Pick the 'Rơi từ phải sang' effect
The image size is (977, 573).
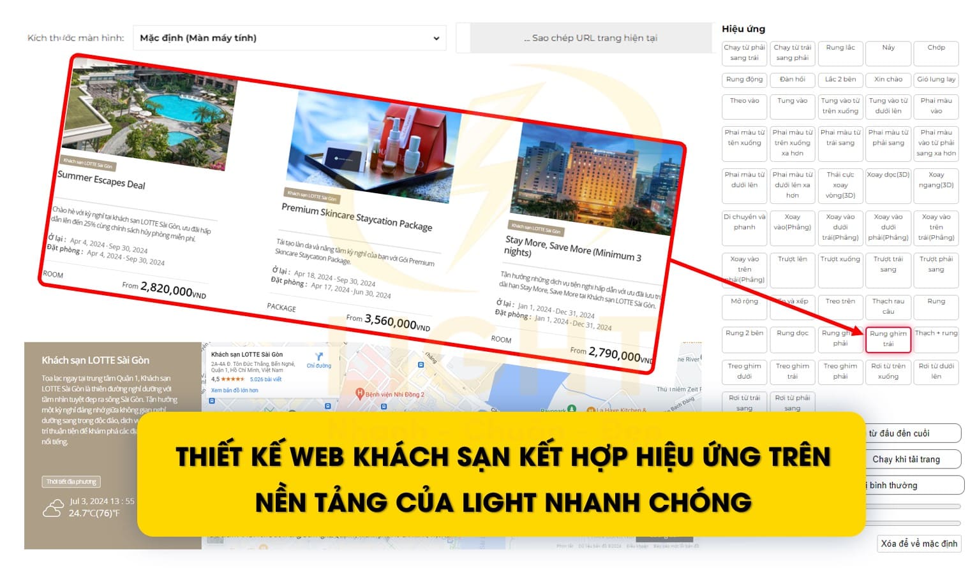coord(792,402)
